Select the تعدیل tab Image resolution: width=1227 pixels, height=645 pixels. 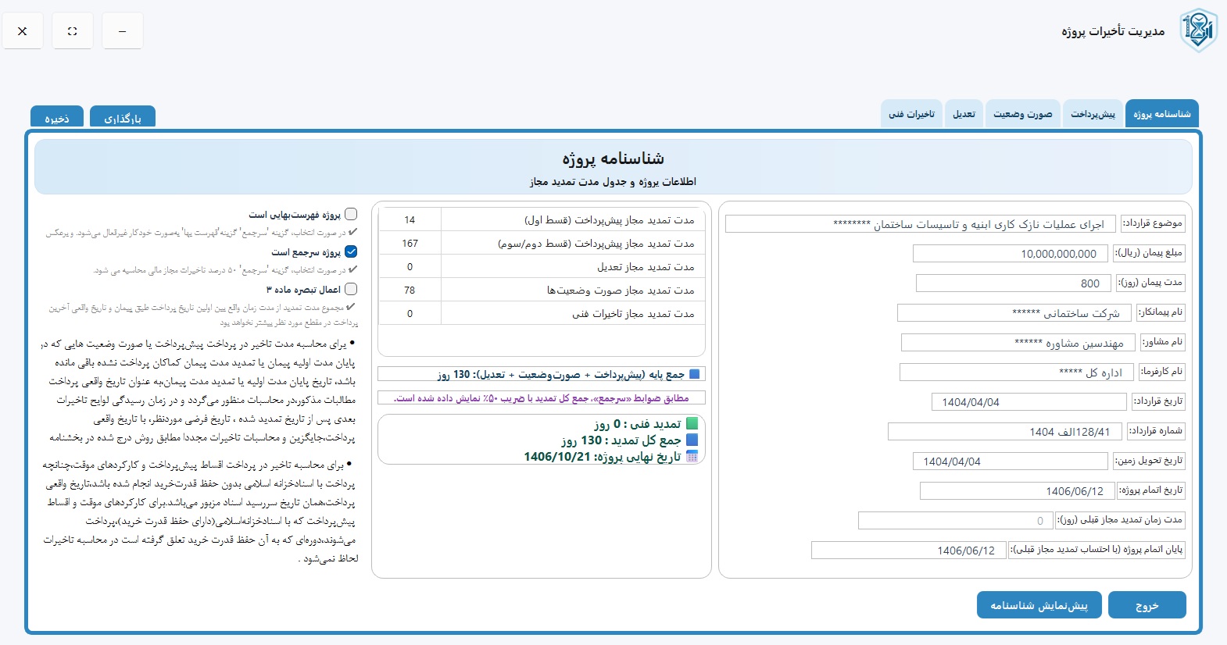[964, 114]
